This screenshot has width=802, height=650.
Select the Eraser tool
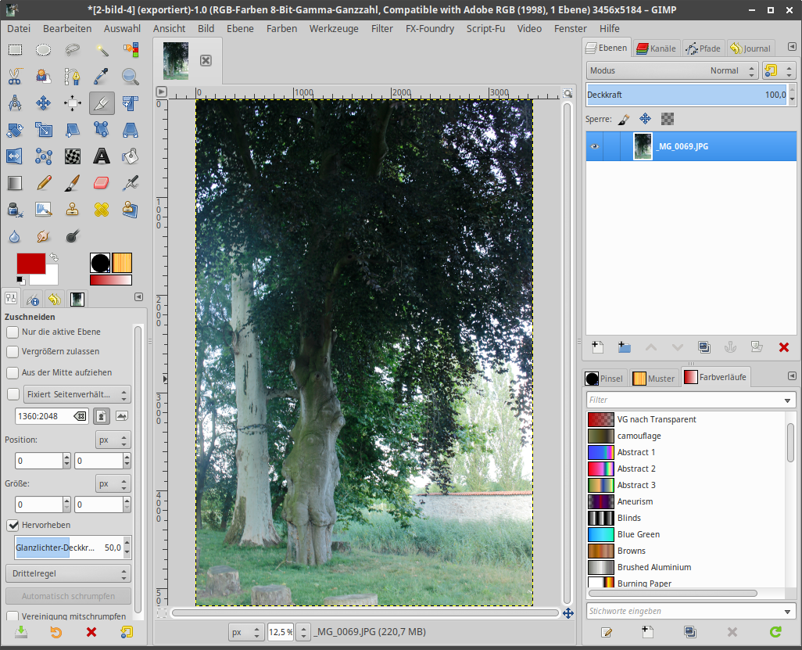102,183
